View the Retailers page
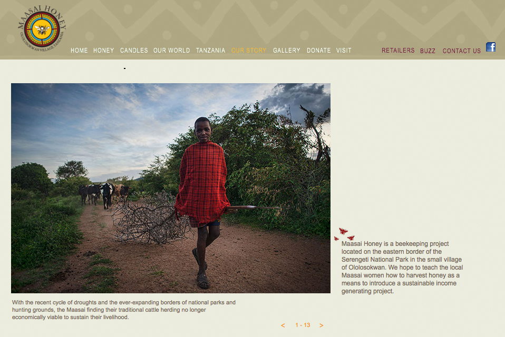The width and height of the screenshot is (505, 337). click(398, 51)
